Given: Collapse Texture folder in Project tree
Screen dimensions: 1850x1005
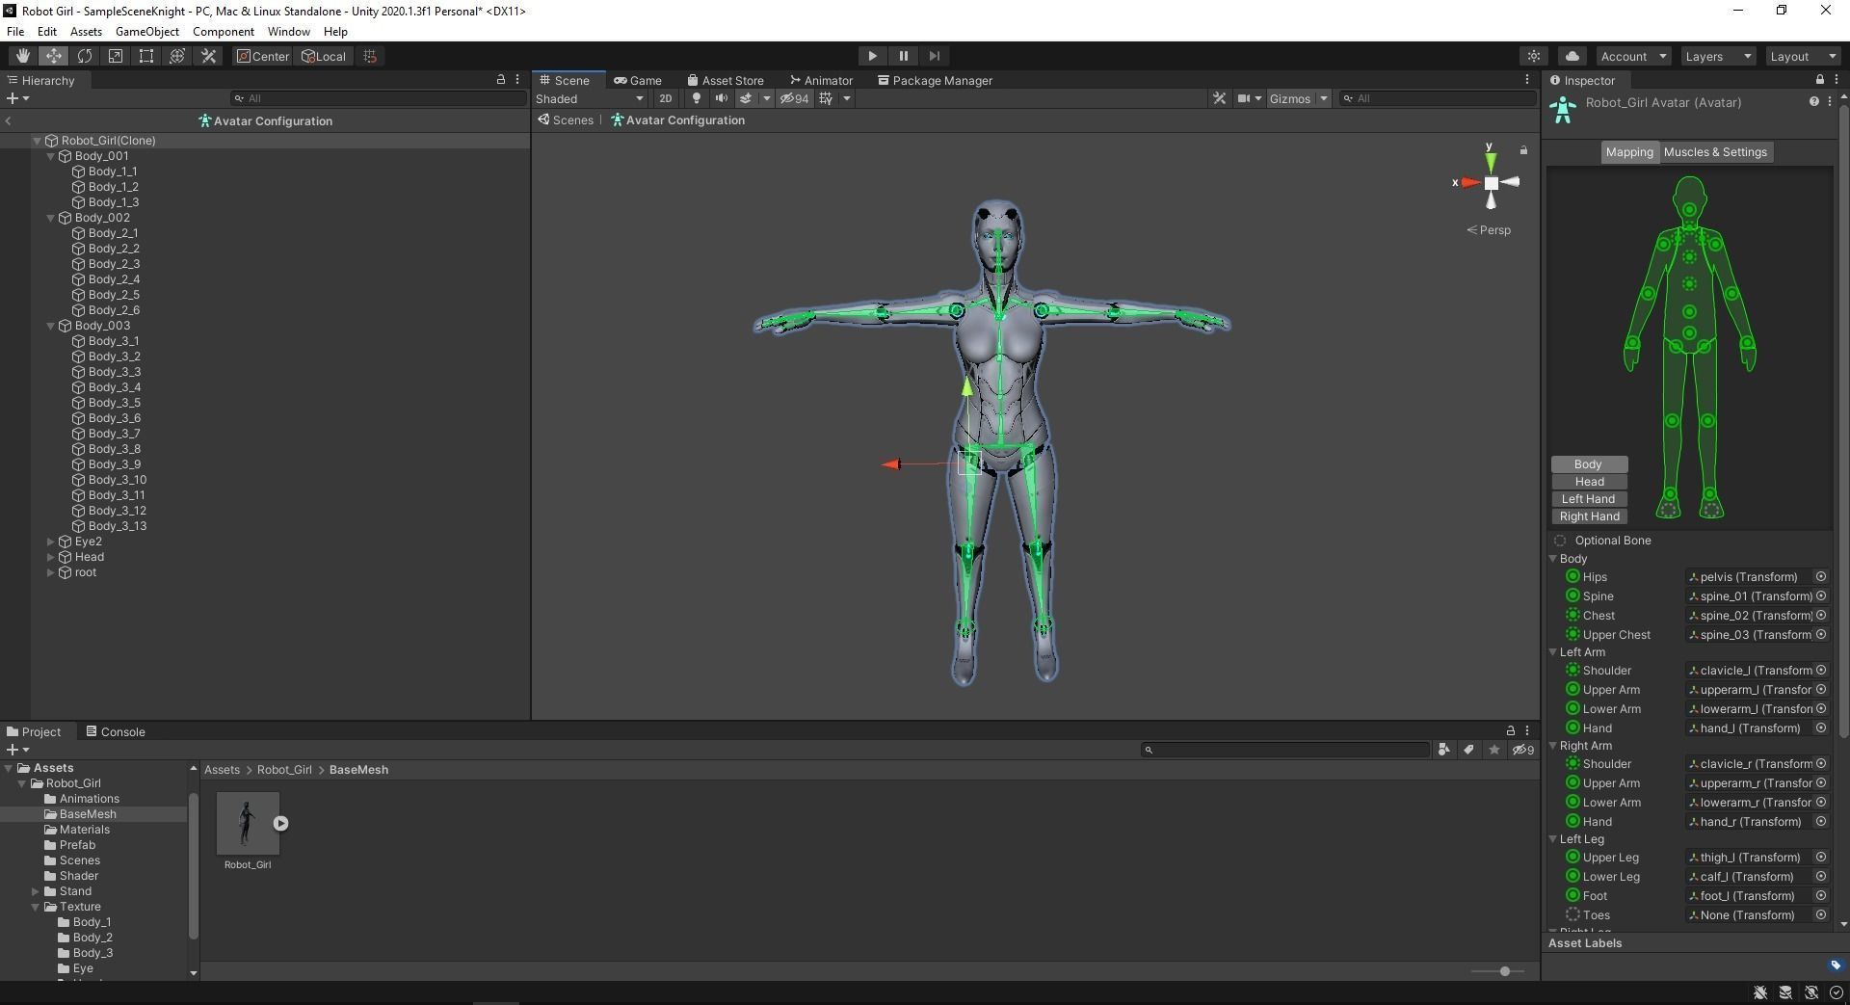Looking at the screenshot, I should pyautogui.click(x=36, y=907).
